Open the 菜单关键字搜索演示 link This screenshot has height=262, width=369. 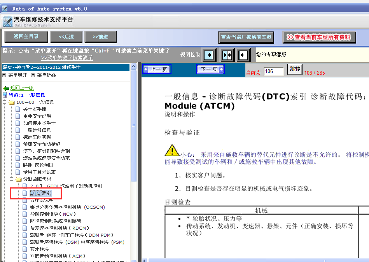pyautogui.click(x=67, y=58)
